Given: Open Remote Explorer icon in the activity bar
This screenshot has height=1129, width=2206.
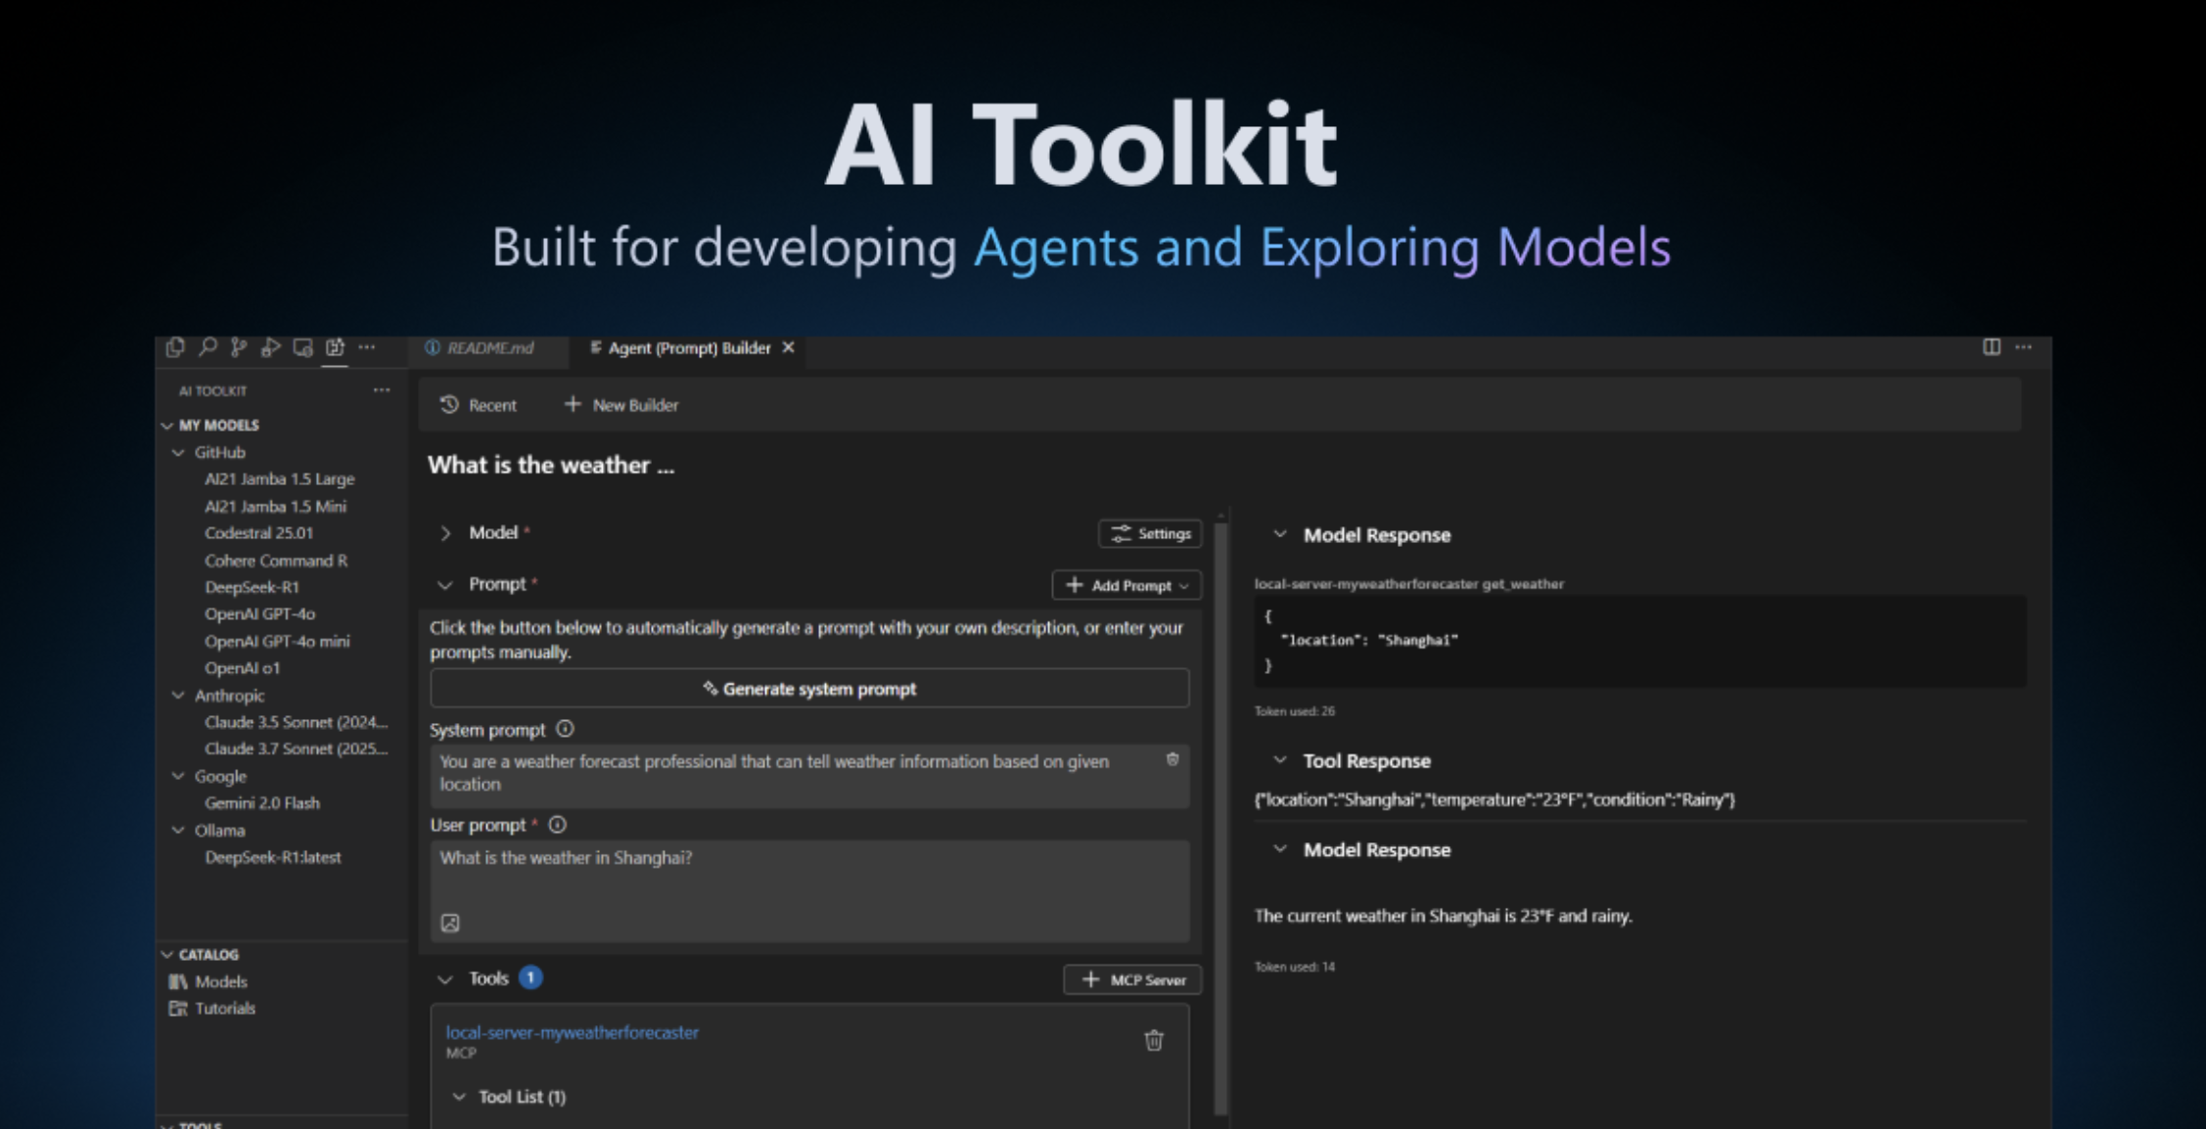Looking at the screenshot, I should 302,347.
